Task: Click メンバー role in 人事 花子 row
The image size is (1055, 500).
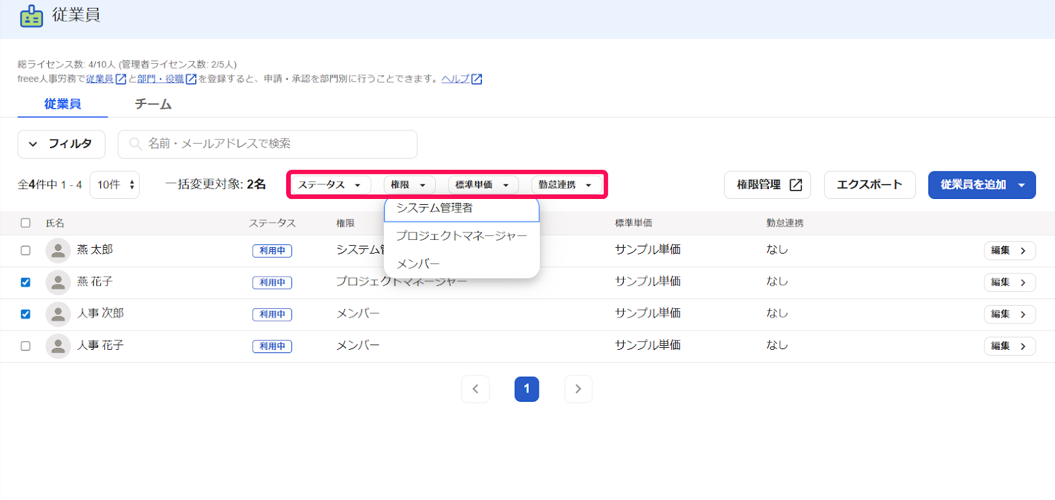Action: [x=358, y=345]
